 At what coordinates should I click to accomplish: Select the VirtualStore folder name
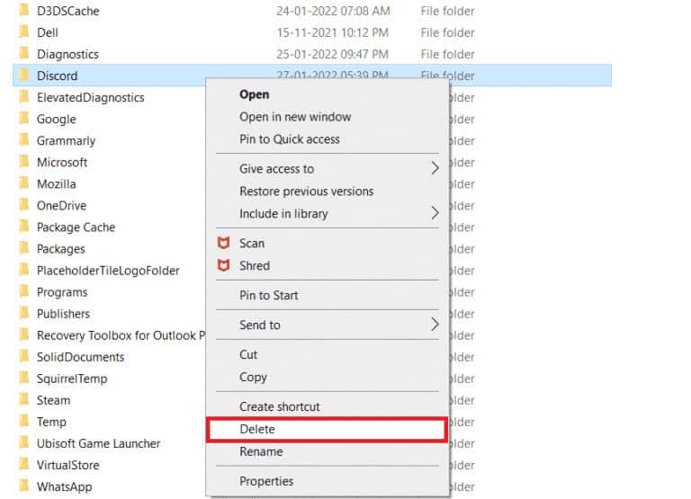(68, 465)
